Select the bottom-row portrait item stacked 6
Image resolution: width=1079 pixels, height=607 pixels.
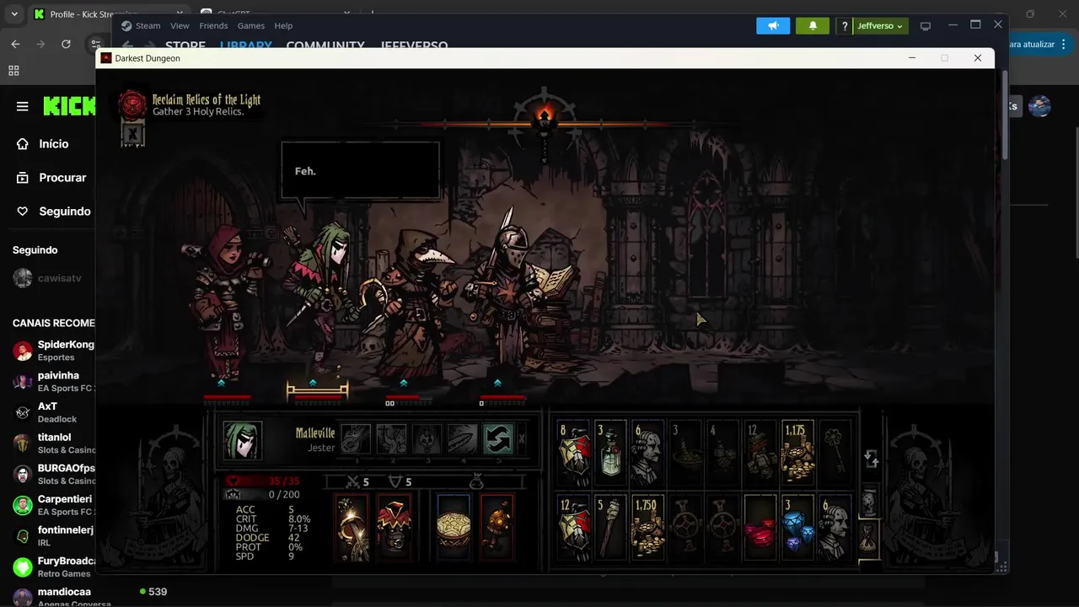coord(835,528)
